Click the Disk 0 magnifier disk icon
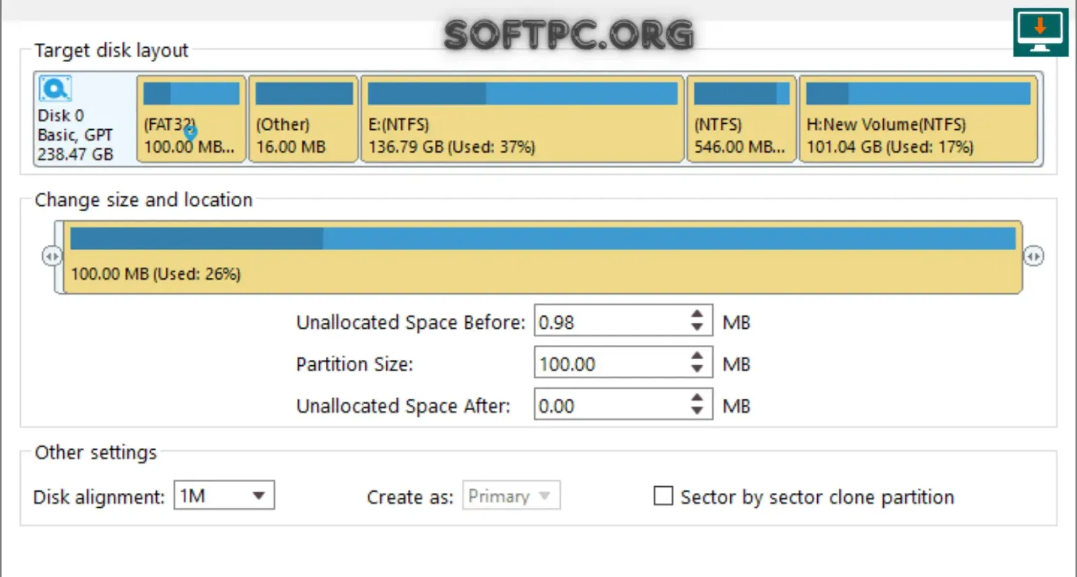Viewport: 1077px width, 577px height. [55, 89]
